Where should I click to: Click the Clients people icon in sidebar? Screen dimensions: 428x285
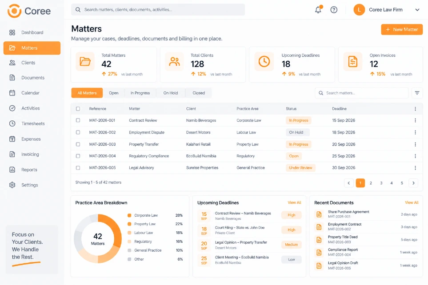pos(12,63)
